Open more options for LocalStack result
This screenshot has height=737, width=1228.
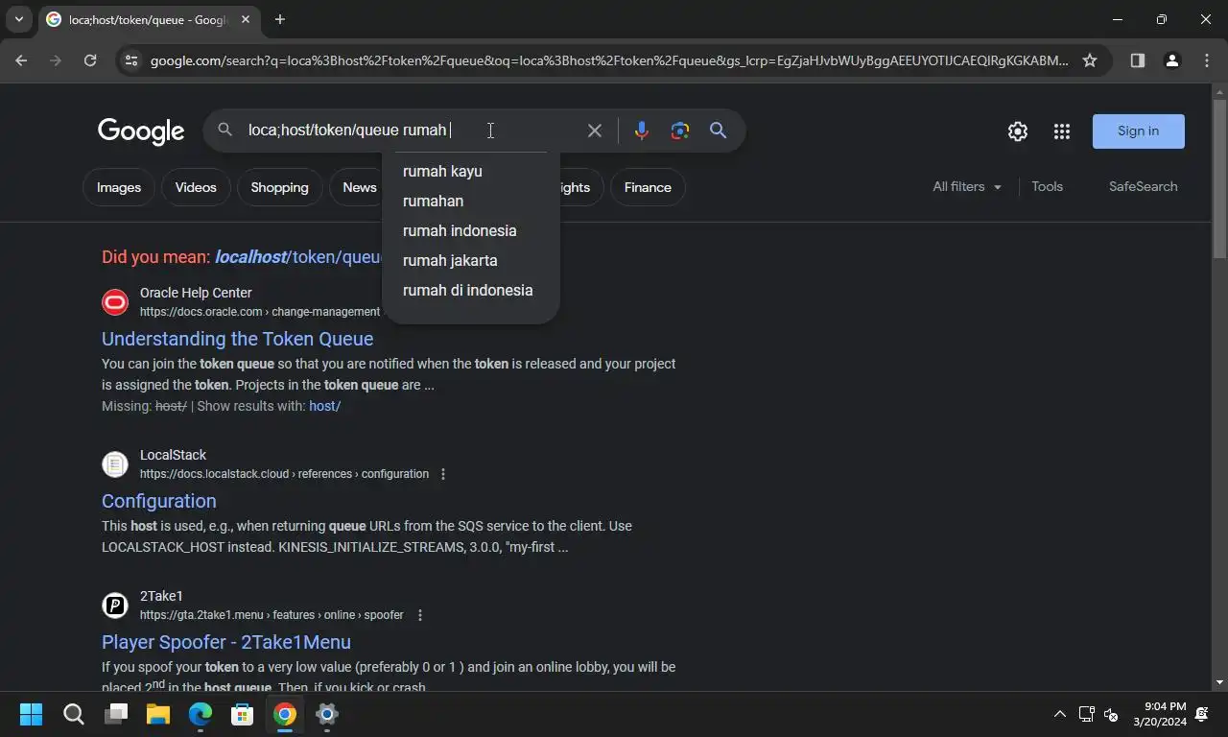[443, 474]
